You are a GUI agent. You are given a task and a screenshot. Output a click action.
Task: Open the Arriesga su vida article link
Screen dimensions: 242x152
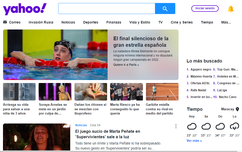pos(16,109)
